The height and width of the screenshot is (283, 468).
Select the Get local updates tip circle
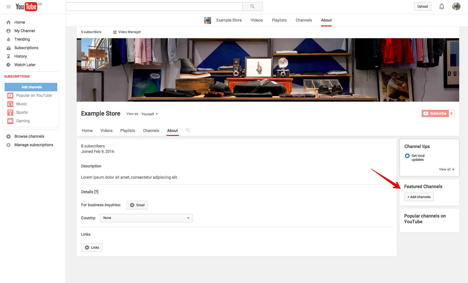click(407, 156)
